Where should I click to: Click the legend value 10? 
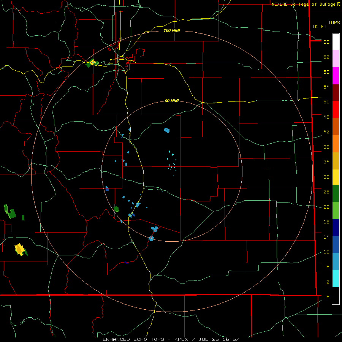pyautogui.click(x=326, y=252)
